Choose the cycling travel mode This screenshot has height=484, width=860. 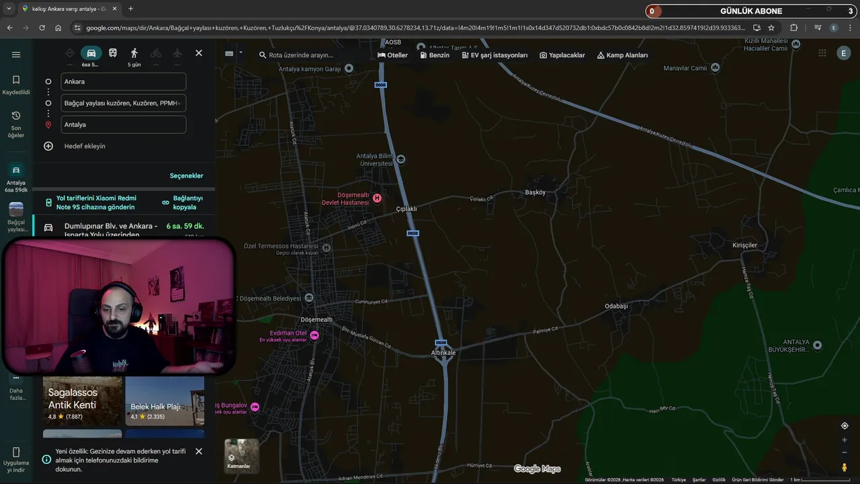coord(156,53)
